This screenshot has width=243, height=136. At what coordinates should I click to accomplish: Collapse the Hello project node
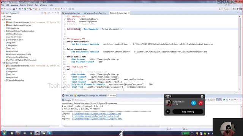pos(2,20)
